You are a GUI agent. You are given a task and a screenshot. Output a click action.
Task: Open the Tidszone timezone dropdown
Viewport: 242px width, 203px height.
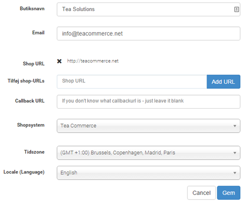(149, 153)
